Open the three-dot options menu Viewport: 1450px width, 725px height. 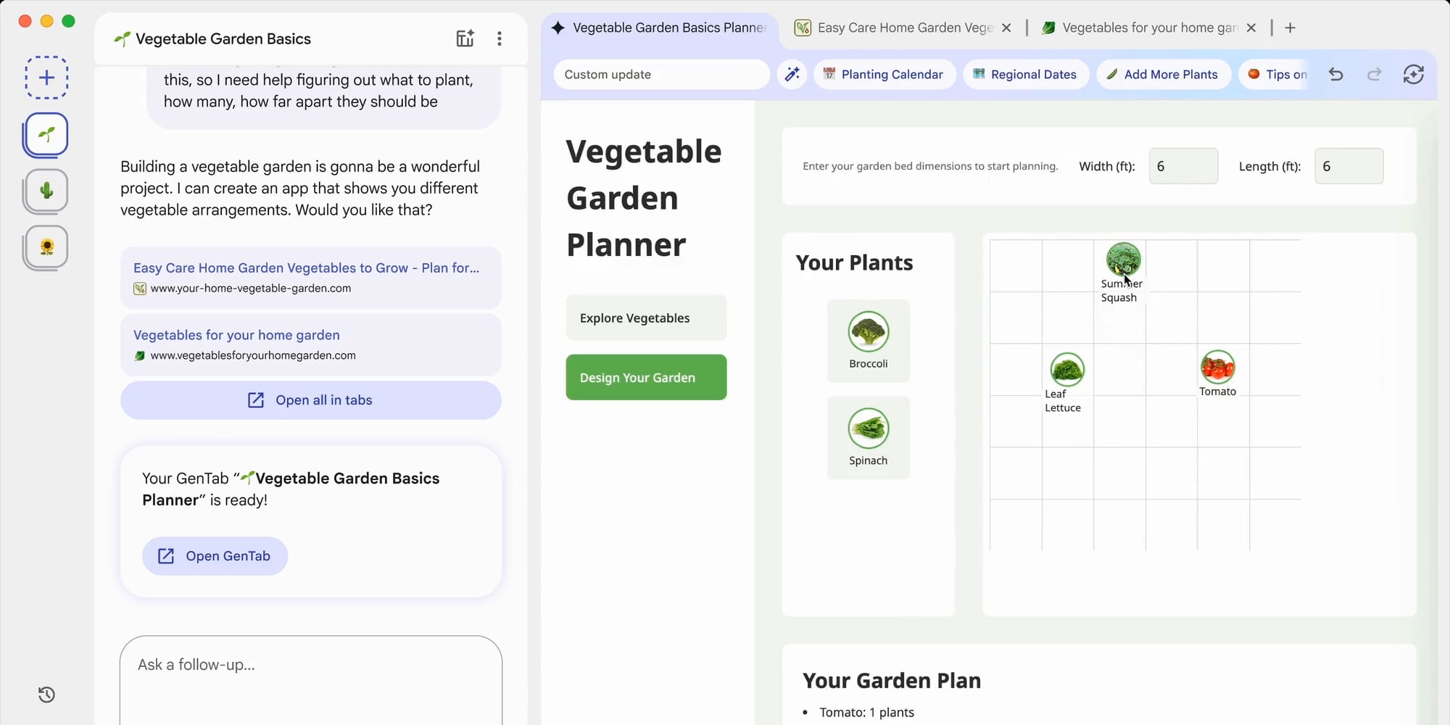500,39
